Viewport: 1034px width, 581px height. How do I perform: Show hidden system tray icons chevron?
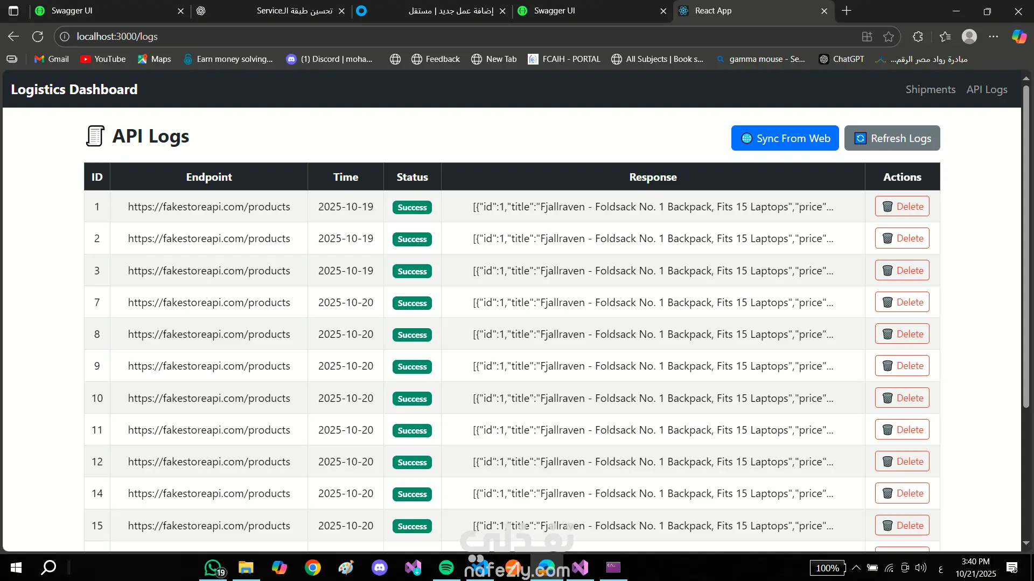click(856, 568)
